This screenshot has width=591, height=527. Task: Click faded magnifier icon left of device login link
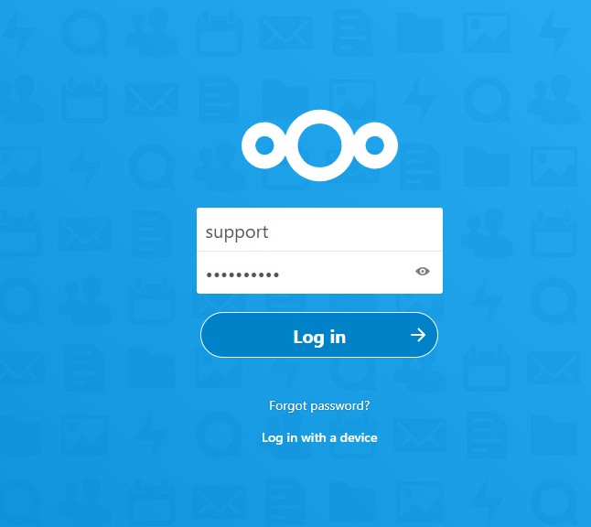coord(219,436)
